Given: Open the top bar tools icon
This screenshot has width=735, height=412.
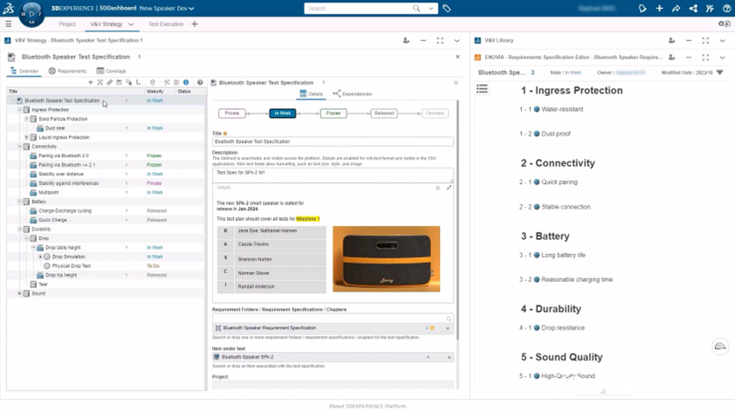Looking at the screenshot, I should click(711, 9).
